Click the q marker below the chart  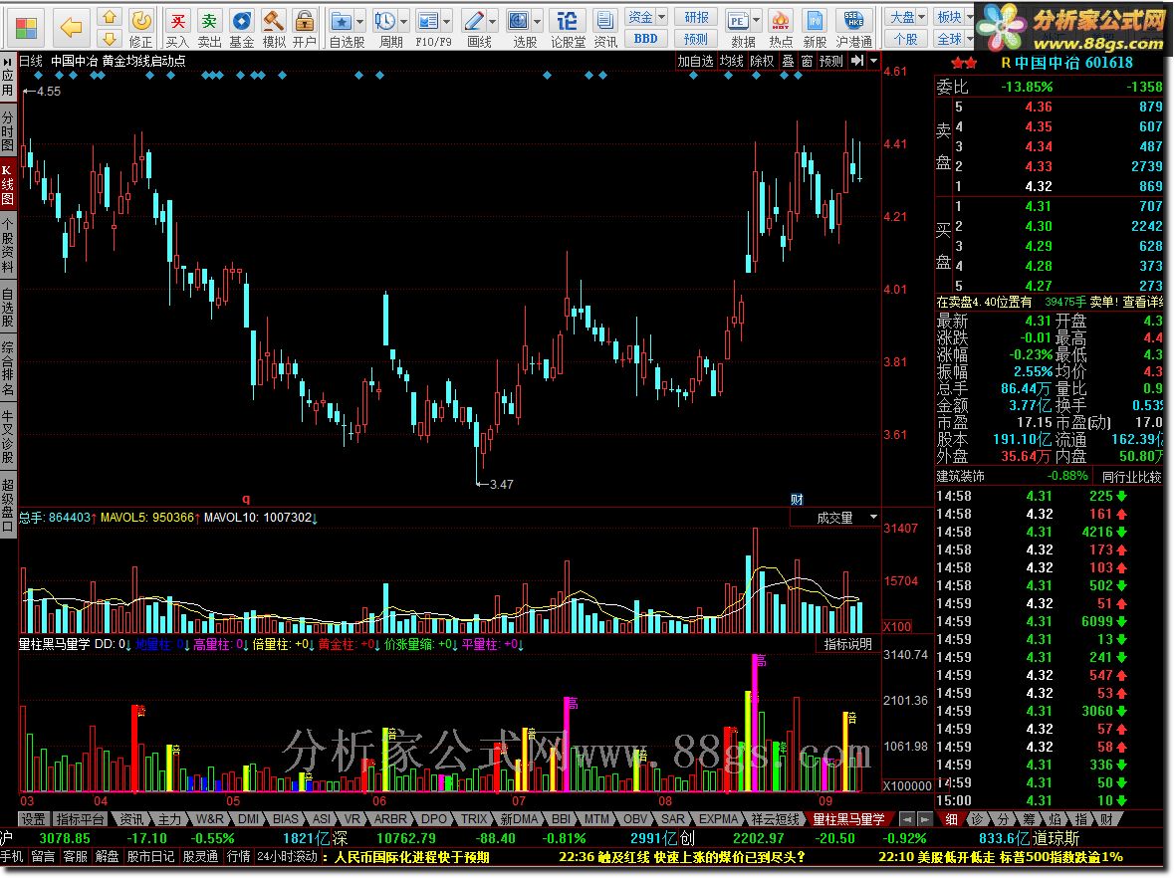(x=246, y=499)
